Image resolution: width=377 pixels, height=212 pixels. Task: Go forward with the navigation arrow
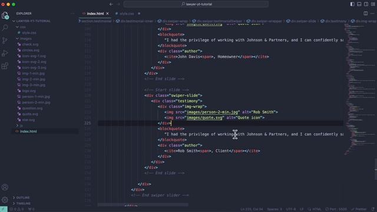[118, 4]
